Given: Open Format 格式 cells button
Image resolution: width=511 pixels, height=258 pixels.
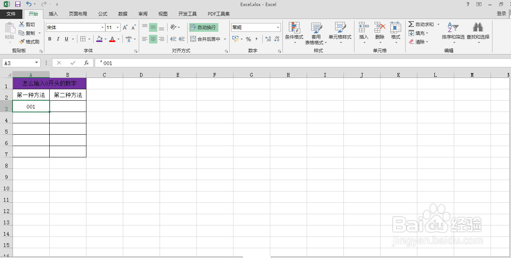Looking at the screenshot, I should 396,32.
